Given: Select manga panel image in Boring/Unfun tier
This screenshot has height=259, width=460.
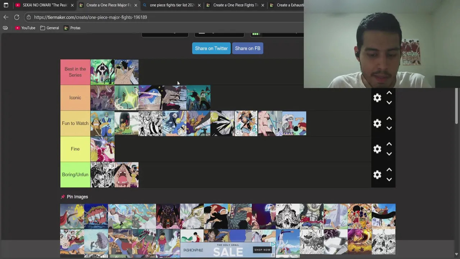Looking at the screenshot, I should click(102, 175).
